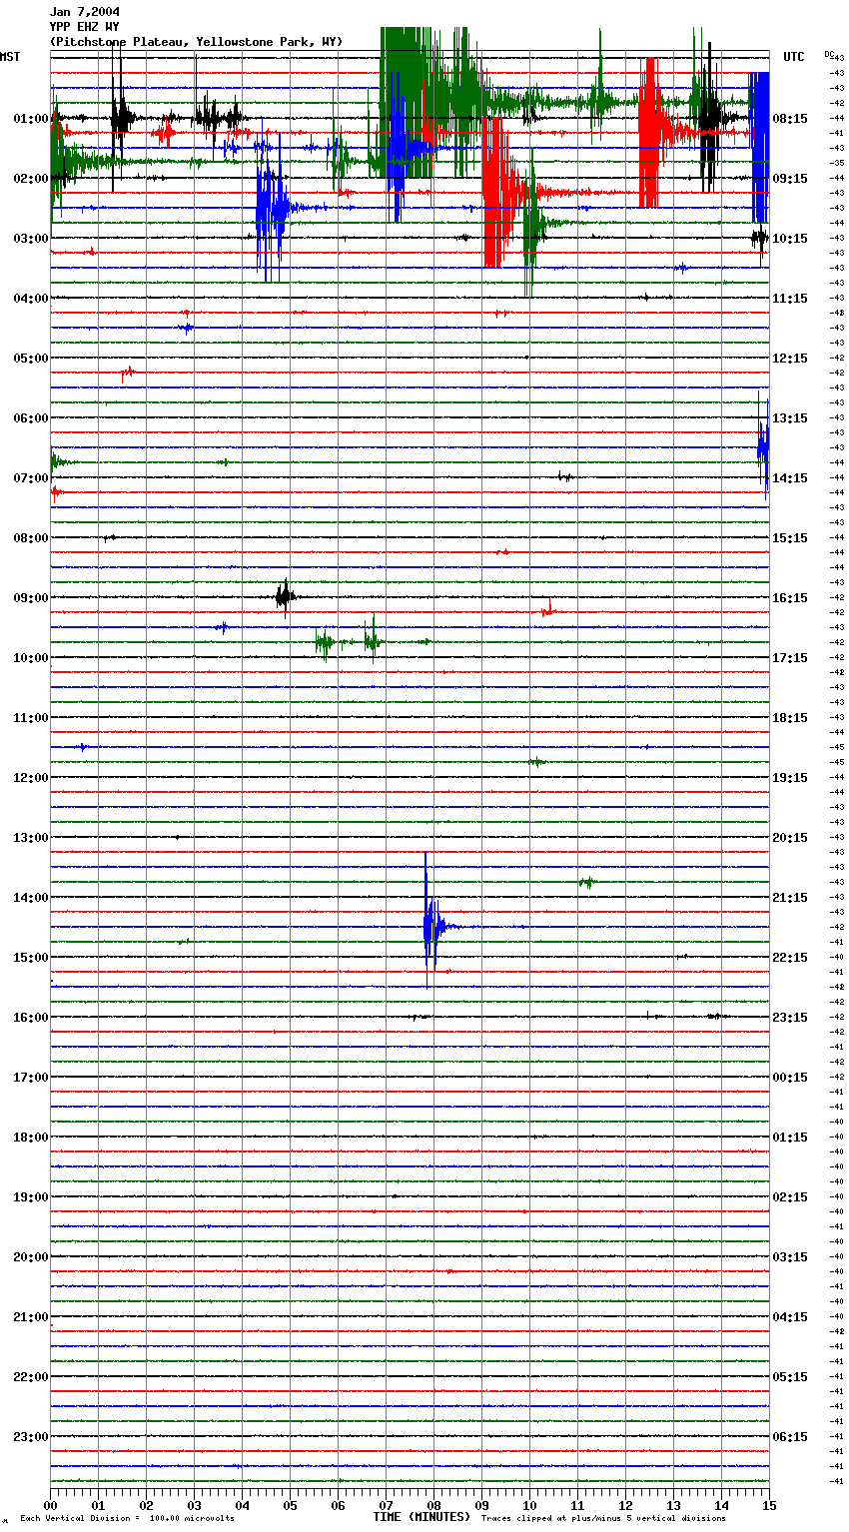Select the '14:00' MST time label
Screen dimensions: 849x1532
click(31, 897)
